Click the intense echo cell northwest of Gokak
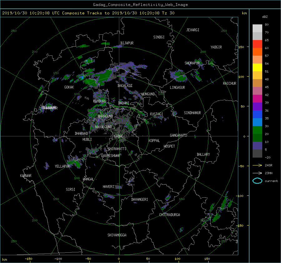Image resolution: width=281 pixels, height=263 pixels. (x=82, y=78)
